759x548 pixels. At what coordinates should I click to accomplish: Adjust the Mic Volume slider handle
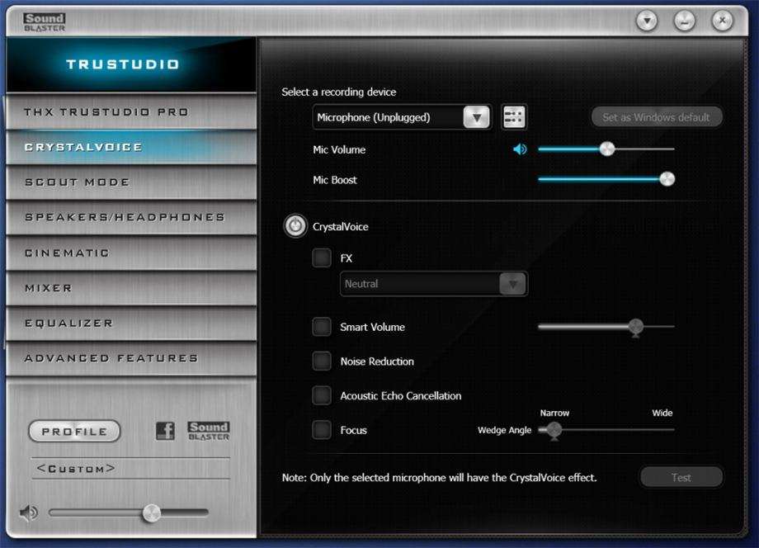click(x=607, y=149)
